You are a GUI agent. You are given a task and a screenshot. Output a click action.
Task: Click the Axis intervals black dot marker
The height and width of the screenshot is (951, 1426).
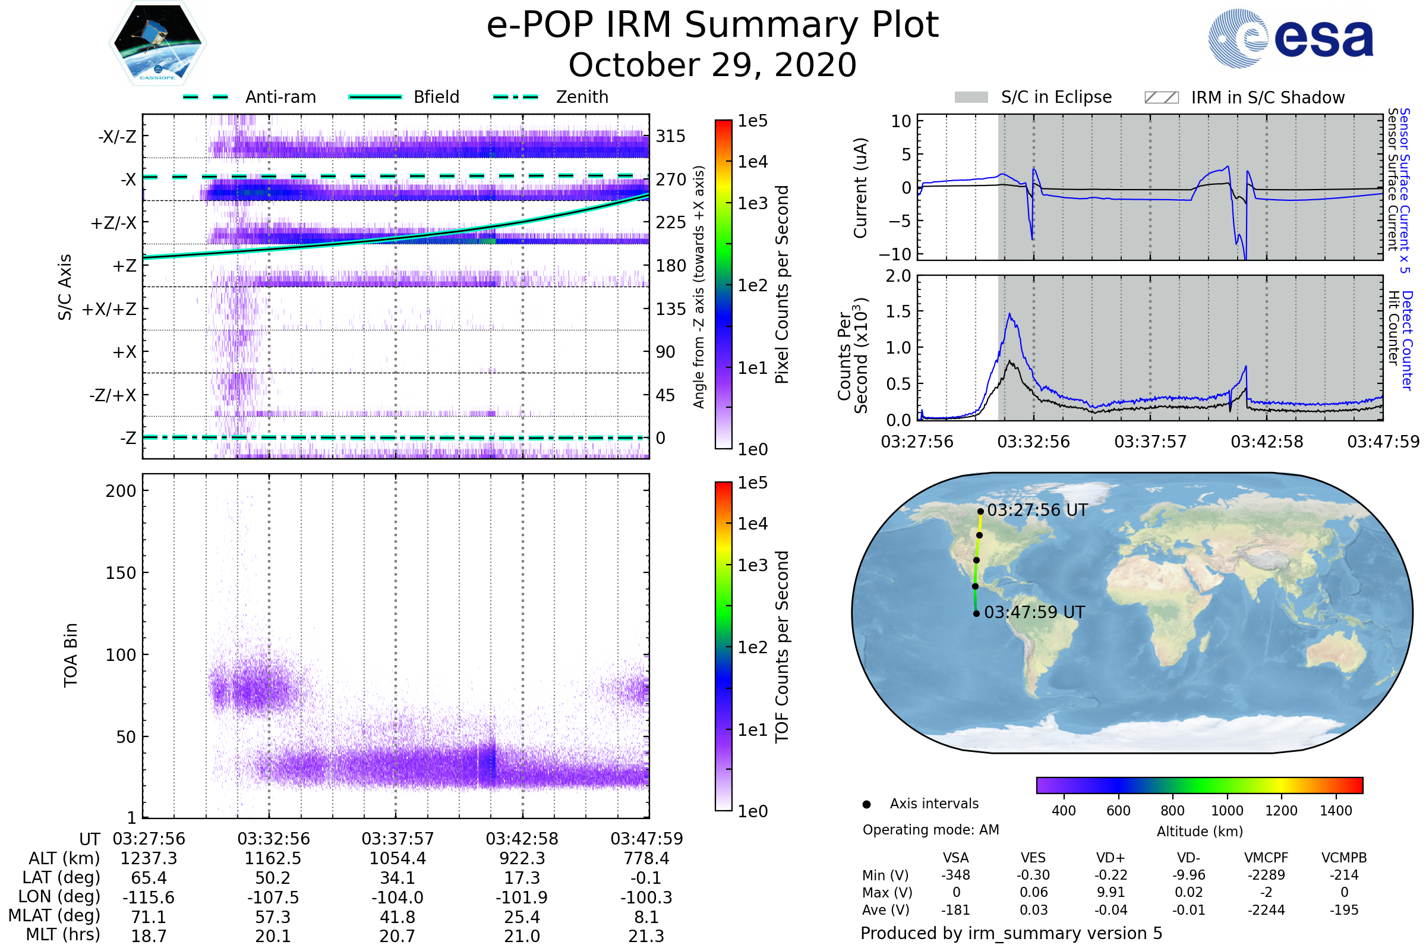866,804
